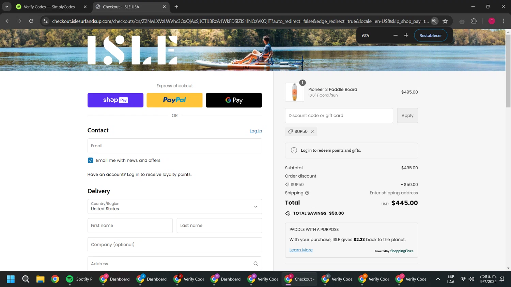Open the notifications icon in the taskbar
The height and width of the screenshot is (287, 511).
pos(502,279)
